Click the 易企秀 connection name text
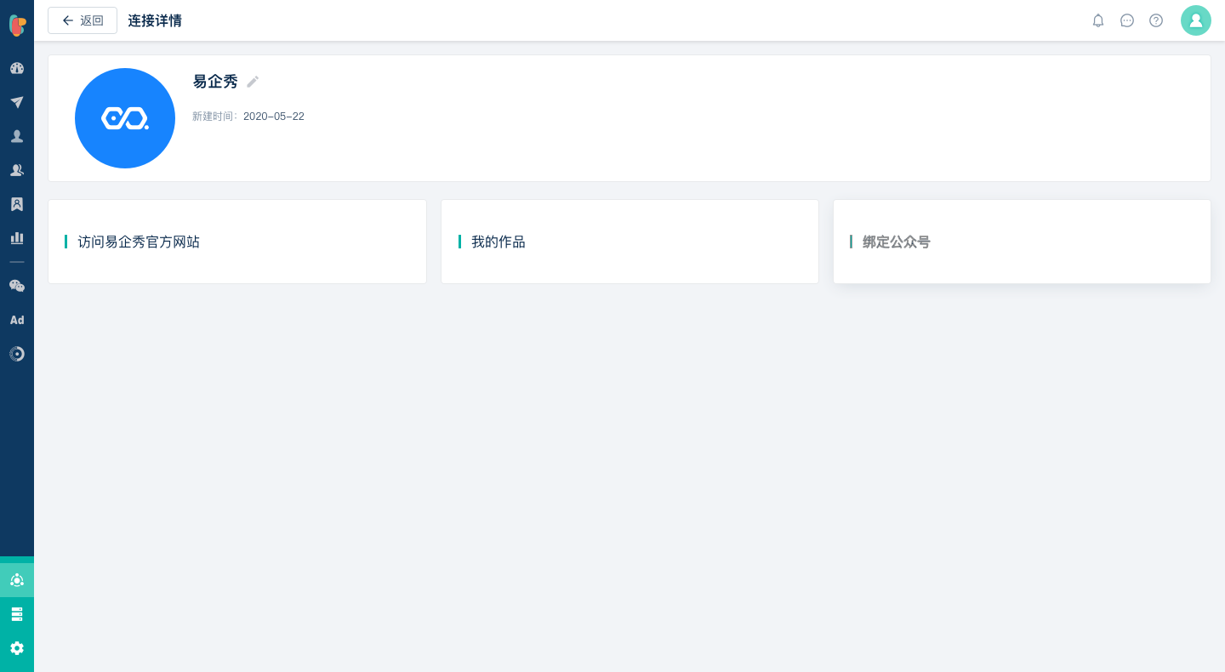1225x672 pixels. (x=215, y=82)
